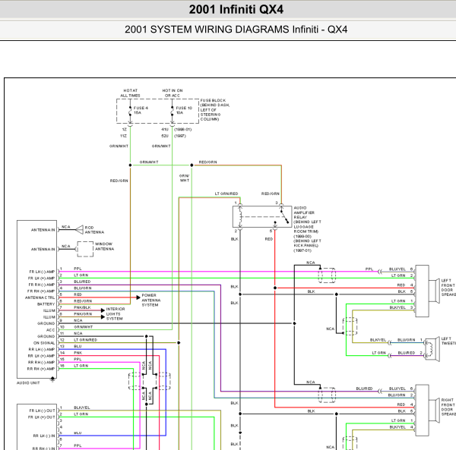Screen dimensions: 456x450
Task: Click the 'BATTERY' pin label
Action: click(x=46, y=304)
